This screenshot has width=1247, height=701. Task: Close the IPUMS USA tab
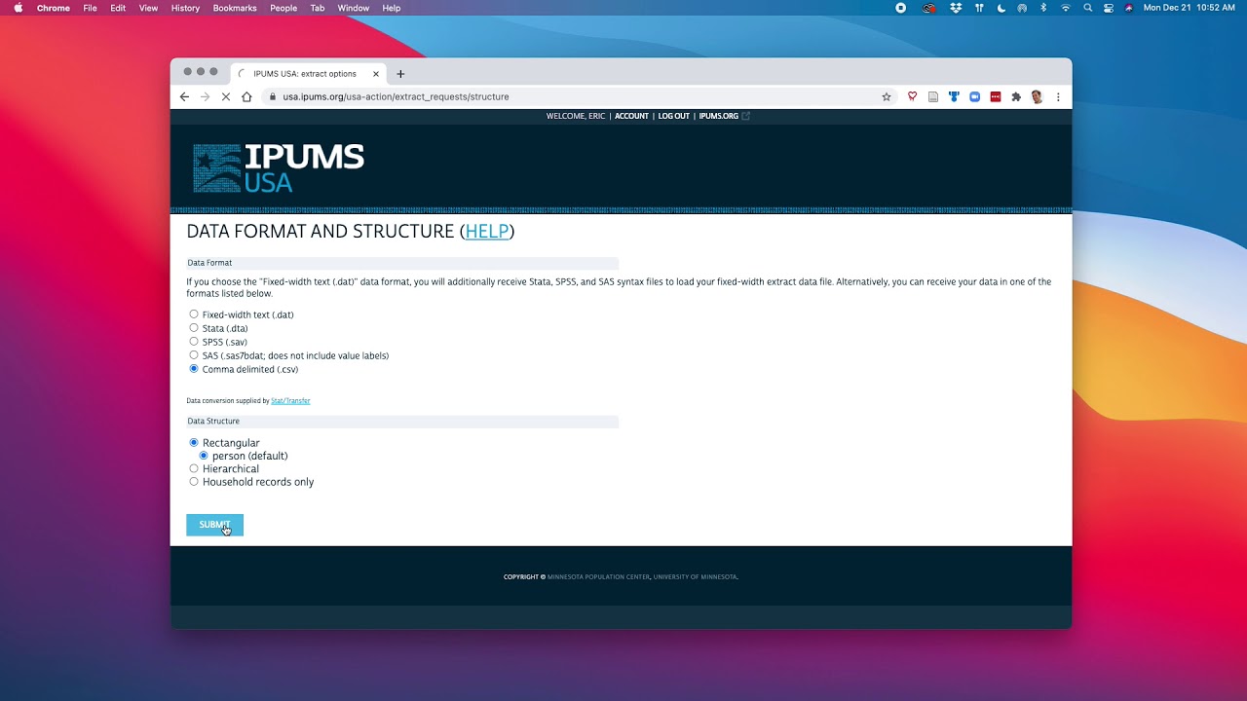pos(376,74)
